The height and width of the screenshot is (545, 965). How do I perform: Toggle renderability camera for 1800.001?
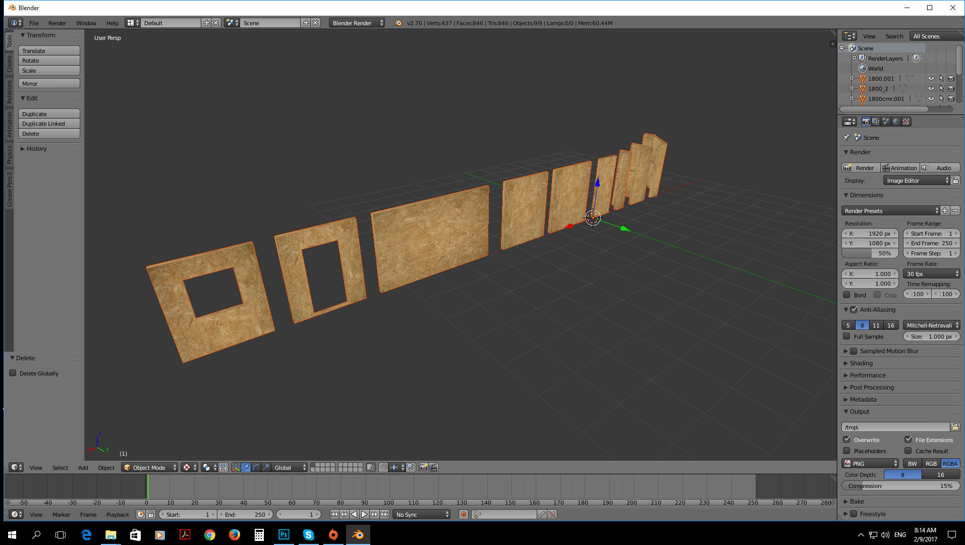pyautogui.click(x=951, y=78)
